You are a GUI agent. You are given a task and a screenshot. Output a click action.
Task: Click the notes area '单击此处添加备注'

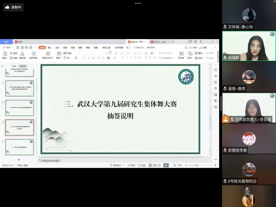[51, 161]
